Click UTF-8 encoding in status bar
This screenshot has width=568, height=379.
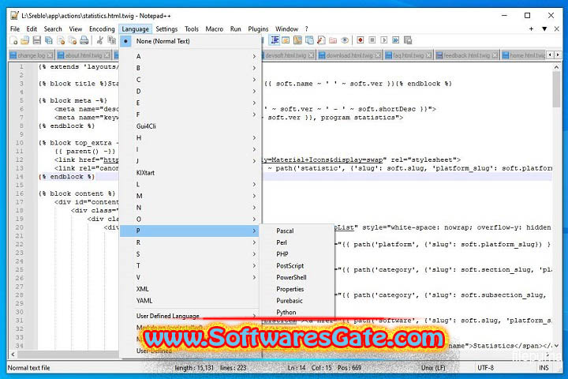(486, 368)
